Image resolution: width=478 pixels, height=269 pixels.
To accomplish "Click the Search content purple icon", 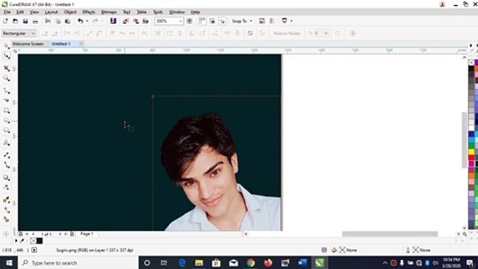I will point(113,21).
